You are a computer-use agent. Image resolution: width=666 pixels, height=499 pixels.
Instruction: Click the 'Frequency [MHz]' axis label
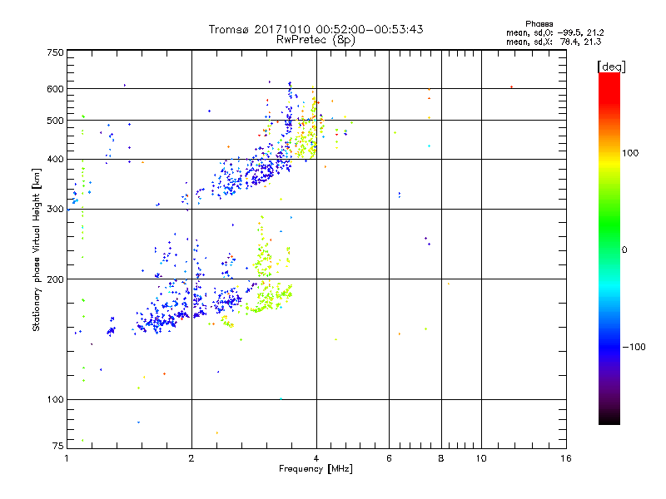click(316, 469)
